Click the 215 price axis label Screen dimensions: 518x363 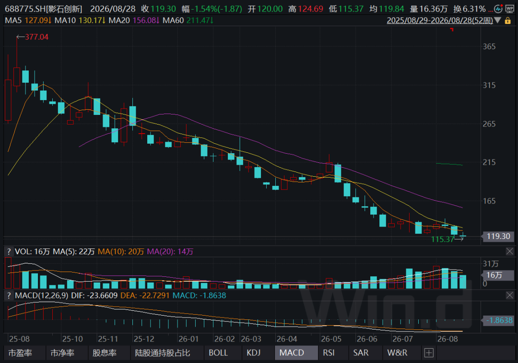[489, 162]
